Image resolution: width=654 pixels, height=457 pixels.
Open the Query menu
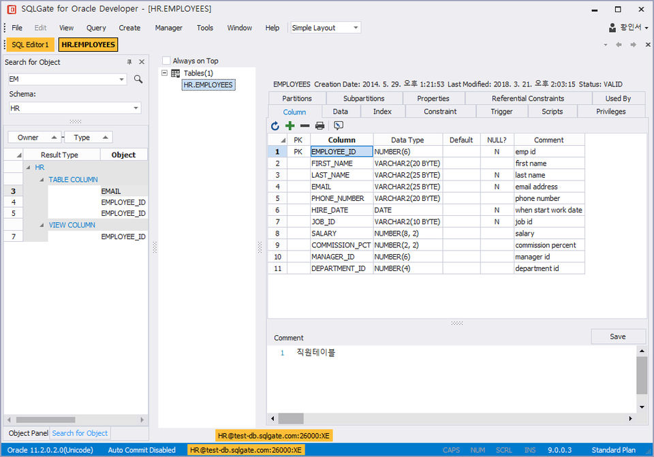click(96, 28)
